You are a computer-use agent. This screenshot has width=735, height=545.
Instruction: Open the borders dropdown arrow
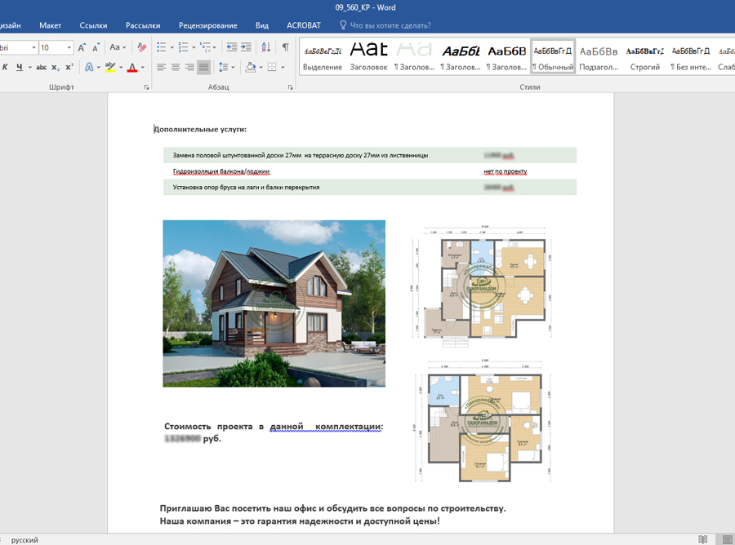pos(283,68)
